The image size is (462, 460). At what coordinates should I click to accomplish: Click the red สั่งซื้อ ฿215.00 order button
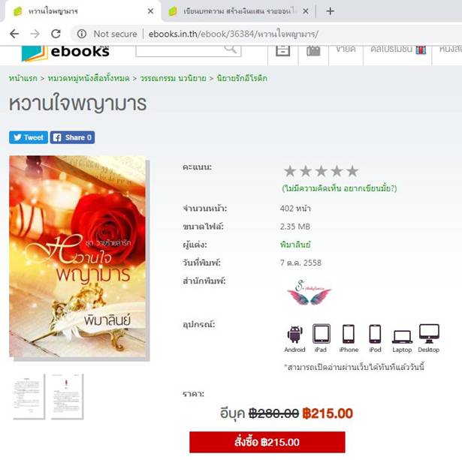(x=267, y=442)
